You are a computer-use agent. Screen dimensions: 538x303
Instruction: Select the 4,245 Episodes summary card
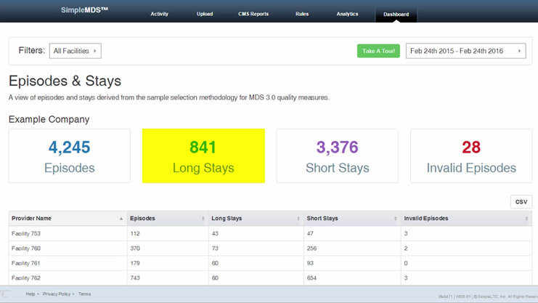70,155
